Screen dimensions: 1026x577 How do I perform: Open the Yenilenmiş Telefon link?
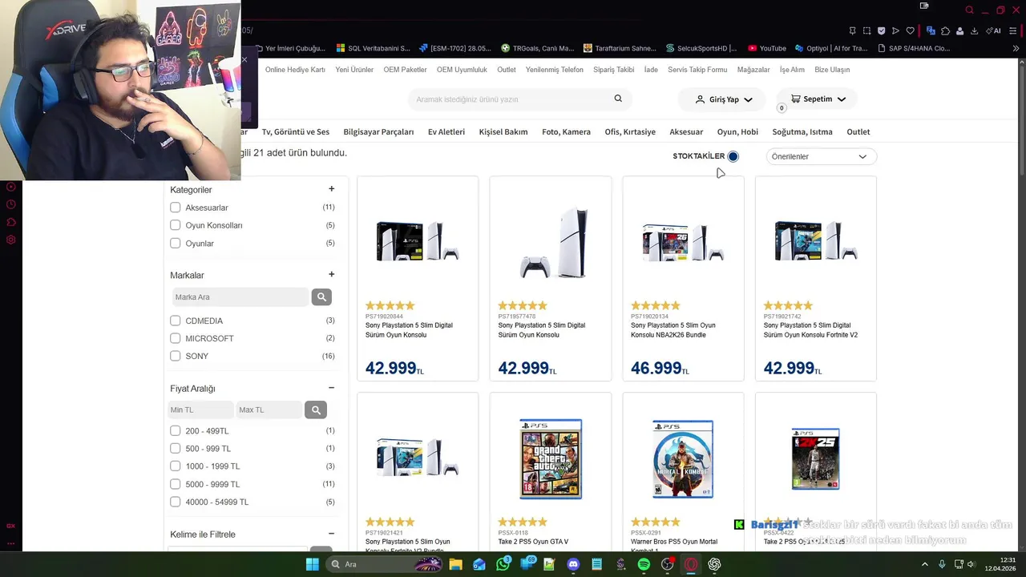tap(555, 70)
